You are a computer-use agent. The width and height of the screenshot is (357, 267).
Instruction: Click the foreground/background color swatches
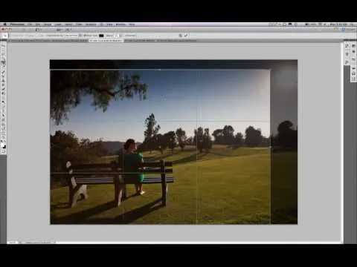3,145
